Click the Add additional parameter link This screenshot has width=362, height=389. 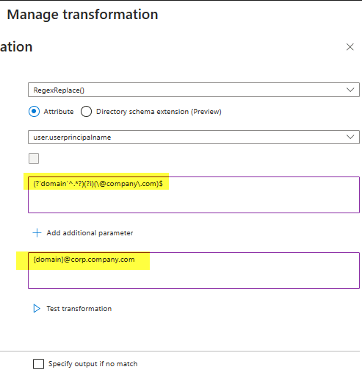pos(90,233)
